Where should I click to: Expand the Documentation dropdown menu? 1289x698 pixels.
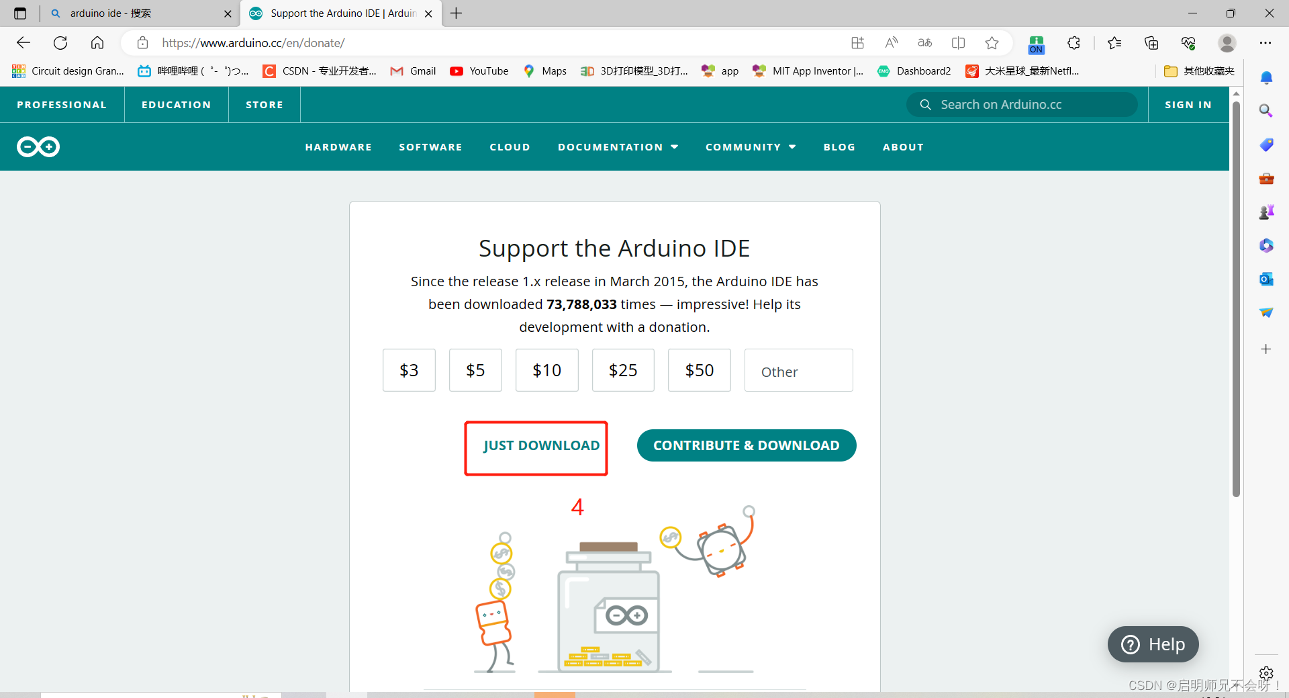click(x=618, y=146)
